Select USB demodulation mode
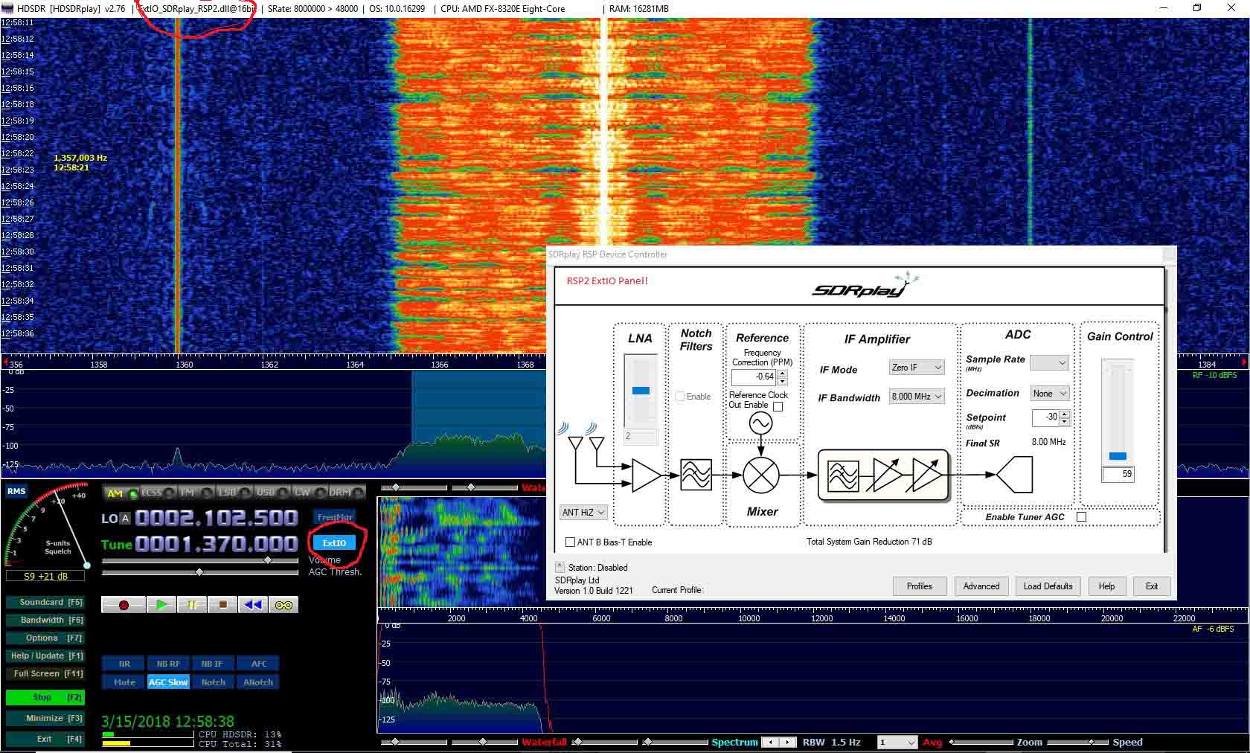 tap(271, 493)
